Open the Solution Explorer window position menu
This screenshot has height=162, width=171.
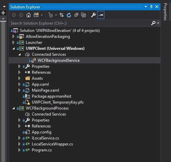(146, 7)
